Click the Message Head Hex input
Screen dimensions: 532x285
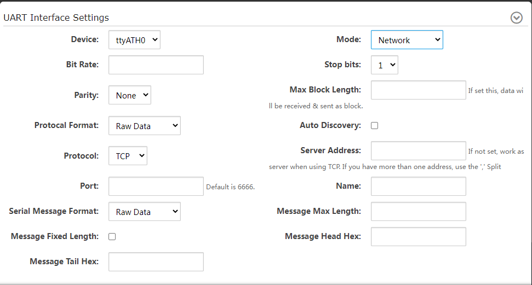pos(418,236)
